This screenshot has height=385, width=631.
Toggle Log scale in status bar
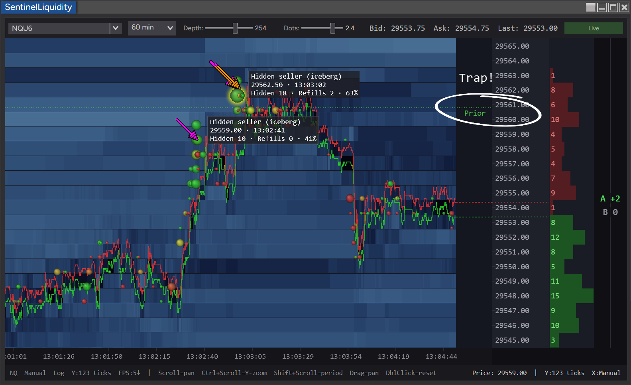59,373
